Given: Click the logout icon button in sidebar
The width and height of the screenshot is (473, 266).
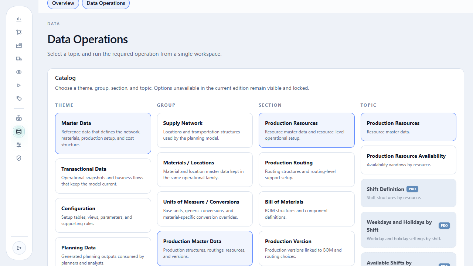Looking at the screenshot, I should tap(19, 248).
